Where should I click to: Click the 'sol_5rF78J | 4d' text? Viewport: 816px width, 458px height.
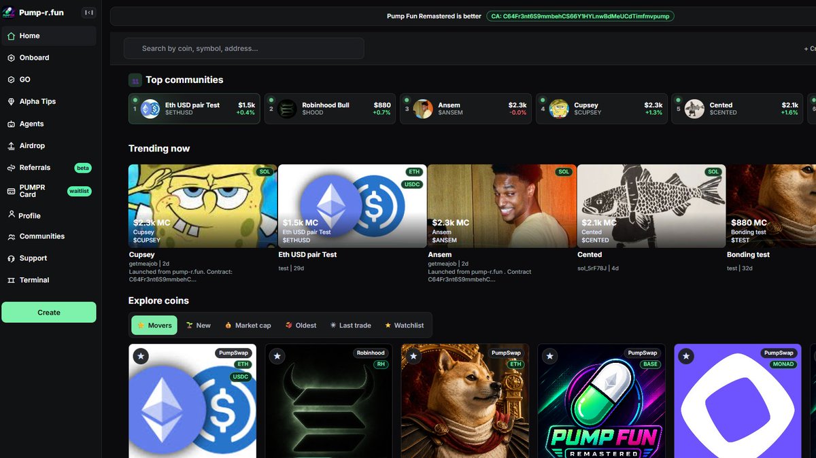[598, 268]
